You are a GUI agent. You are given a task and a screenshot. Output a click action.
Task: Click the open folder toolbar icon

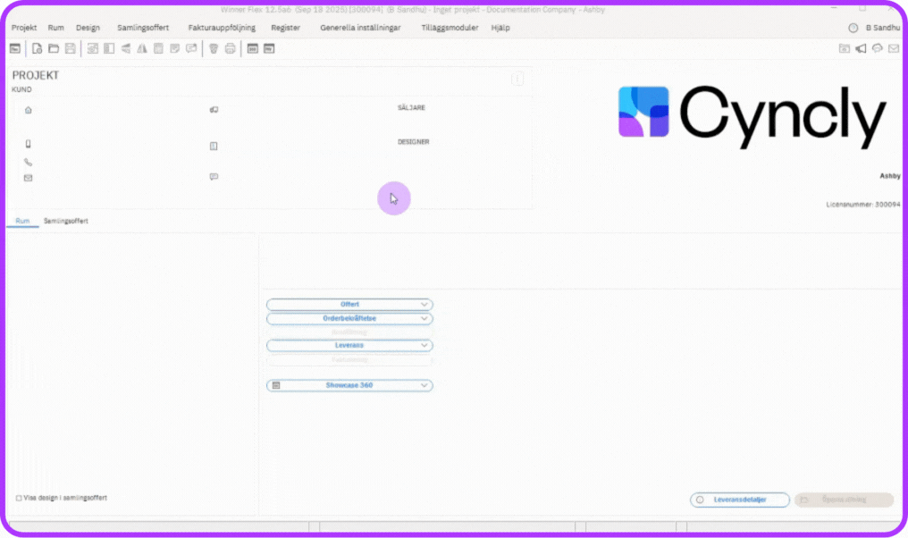[54, 48]
